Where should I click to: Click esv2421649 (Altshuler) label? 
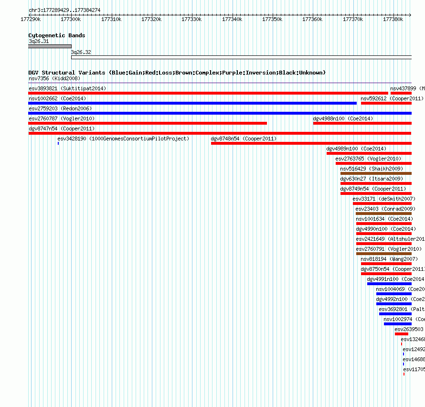point(390,239)
